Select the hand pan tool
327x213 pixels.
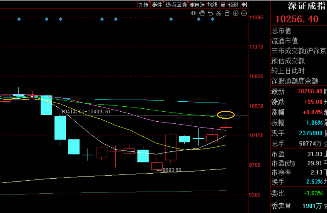202,13
